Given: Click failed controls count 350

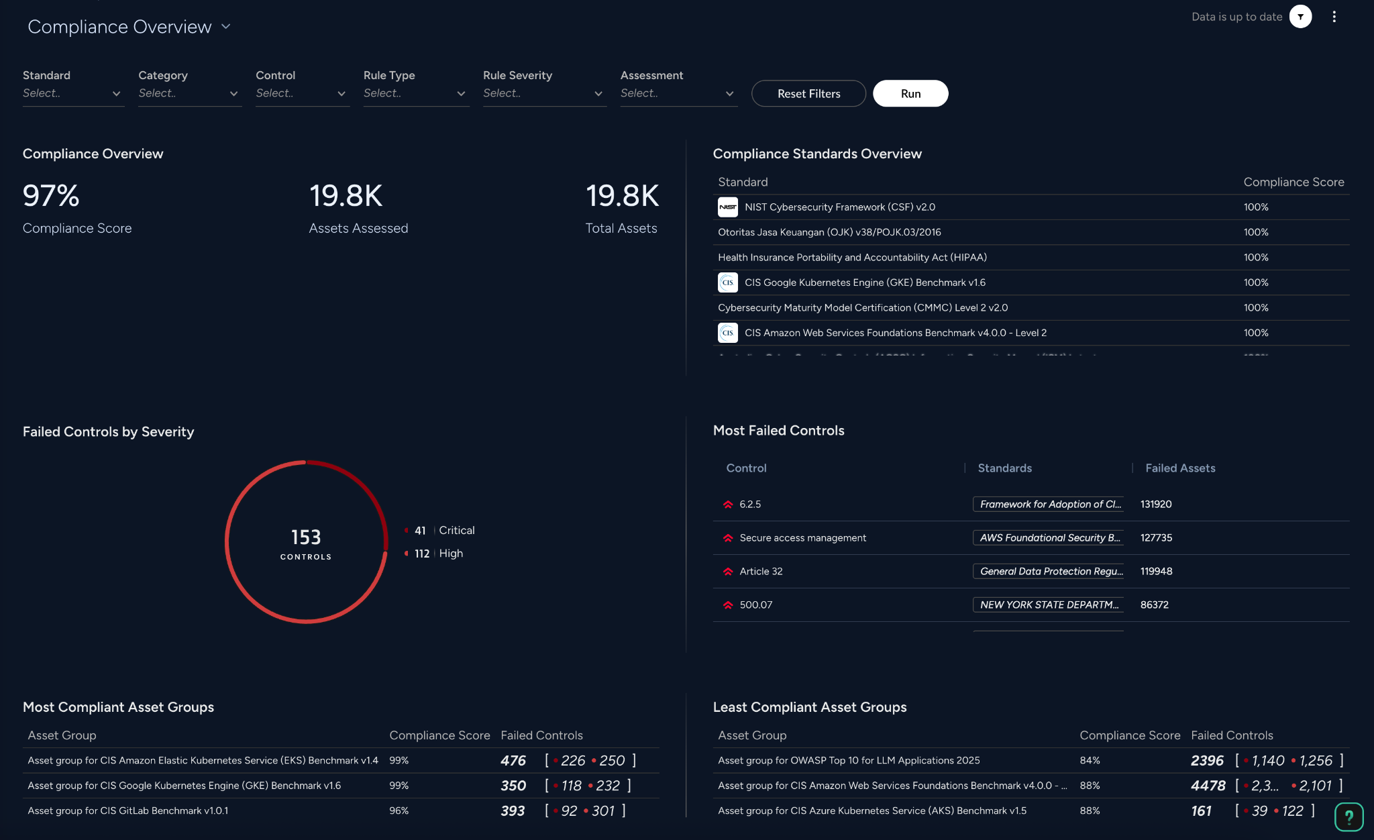Looking at the screenshot, I should (513, 786).
